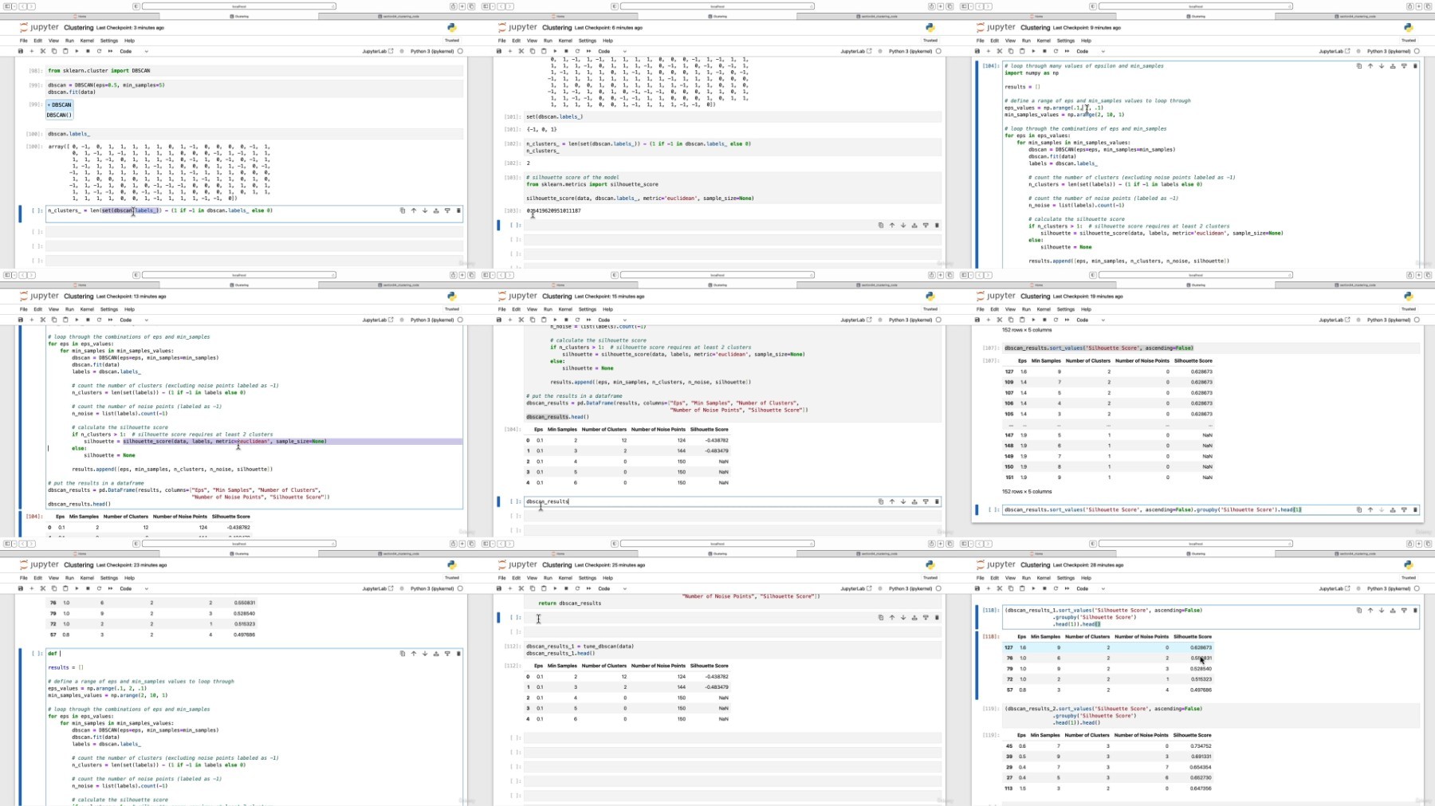Open Code cell-type dropdown, 9-minutes-checkpoint window

(1091, 51)
